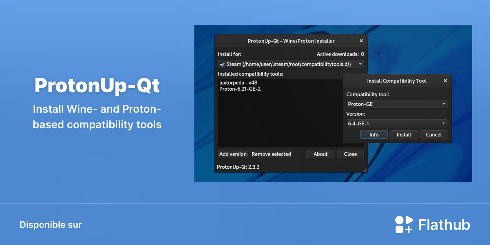Screen dimensions: 490x245
Task: Click the Flathub logo icon
Action: (404, 225)
